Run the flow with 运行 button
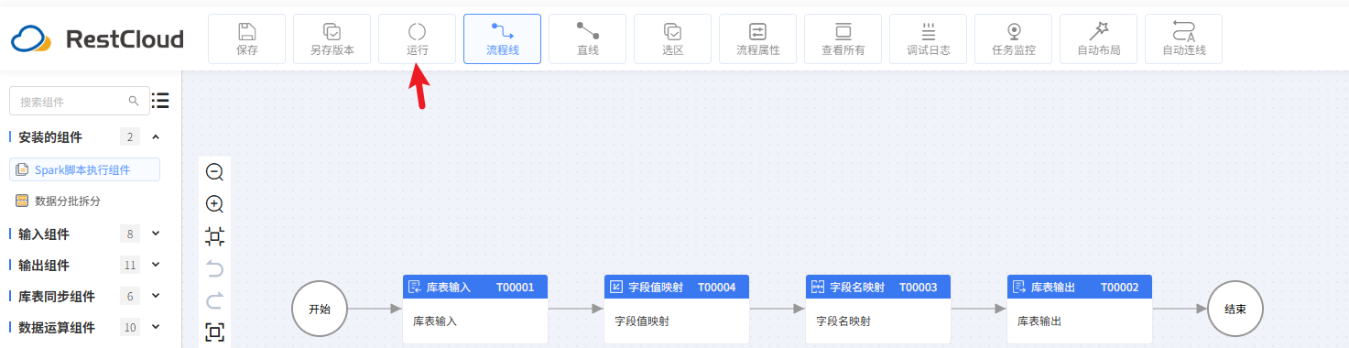The height and width of the screenshot is (348, 1349). 418,38
